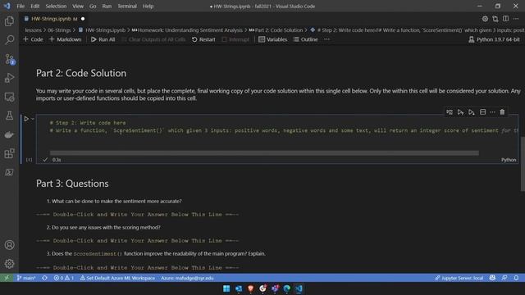
Task: Open the Manage gear in activity bar
Action: click(x=9, y=264)
